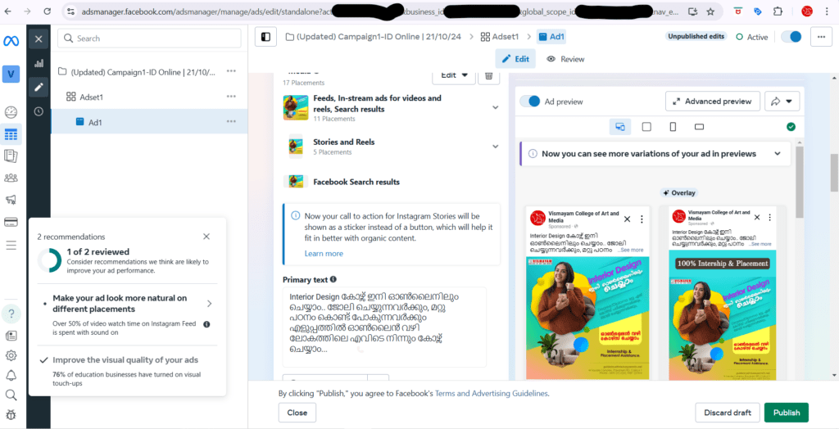Viewport: 839px width, 429px height.
Task: Click the bug report icon
Action: pos(11,414)
